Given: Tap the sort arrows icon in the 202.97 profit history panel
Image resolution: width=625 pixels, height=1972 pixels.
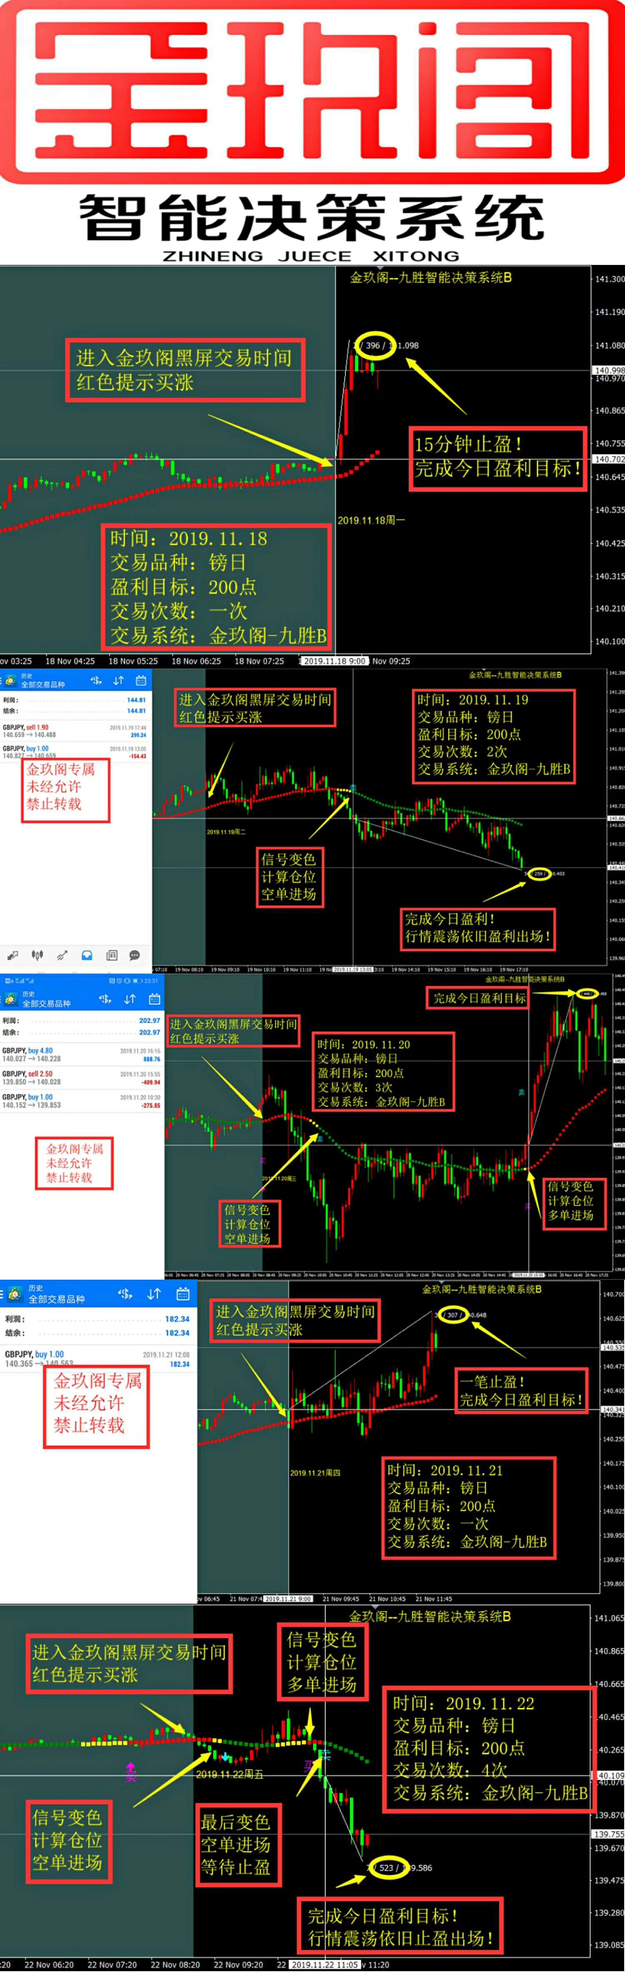Looking at the screenshot, I should pos(130,999).
